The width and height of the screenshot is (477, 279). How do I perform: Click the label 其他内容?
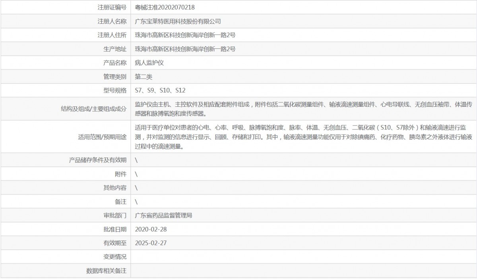coord(114,188)
